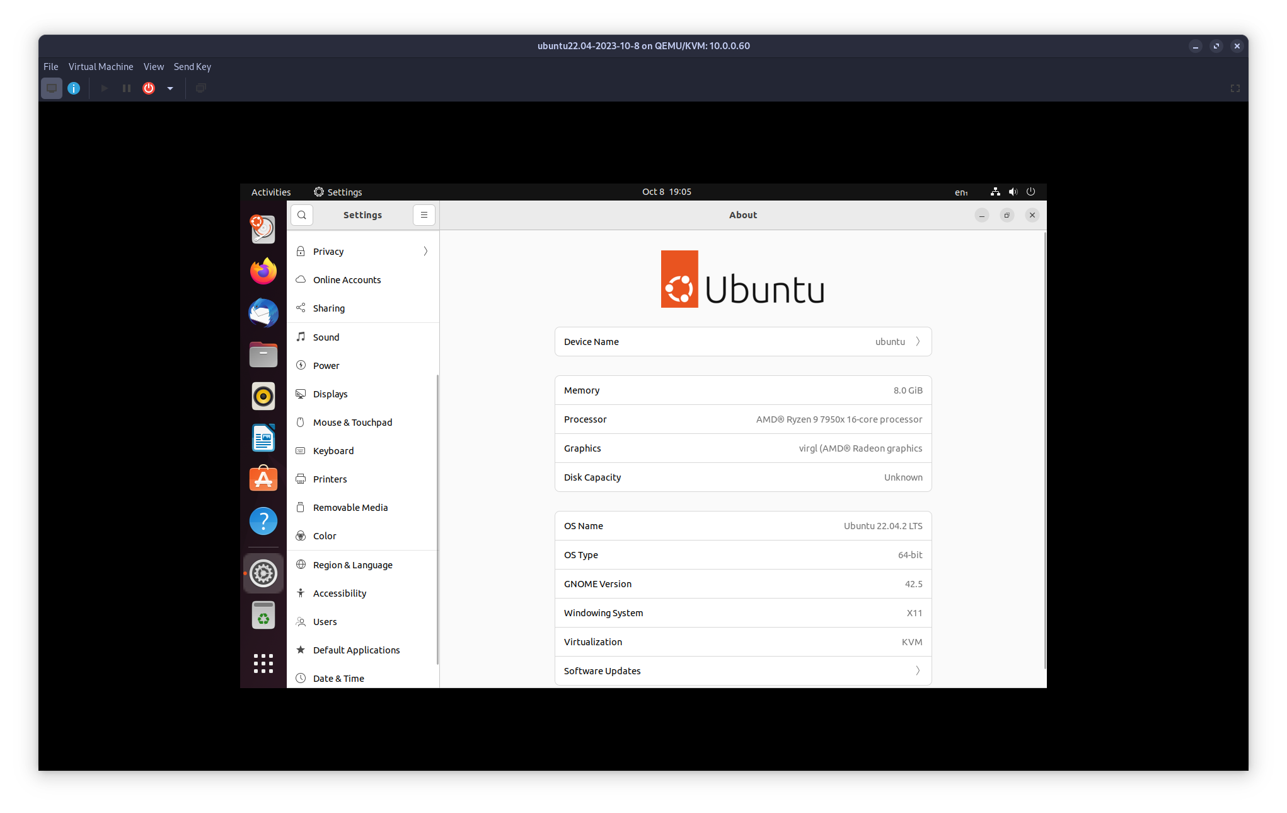Select Displays in the settings sidebar
This screenshot has width=1287, height=813.
tap(330, 394)
